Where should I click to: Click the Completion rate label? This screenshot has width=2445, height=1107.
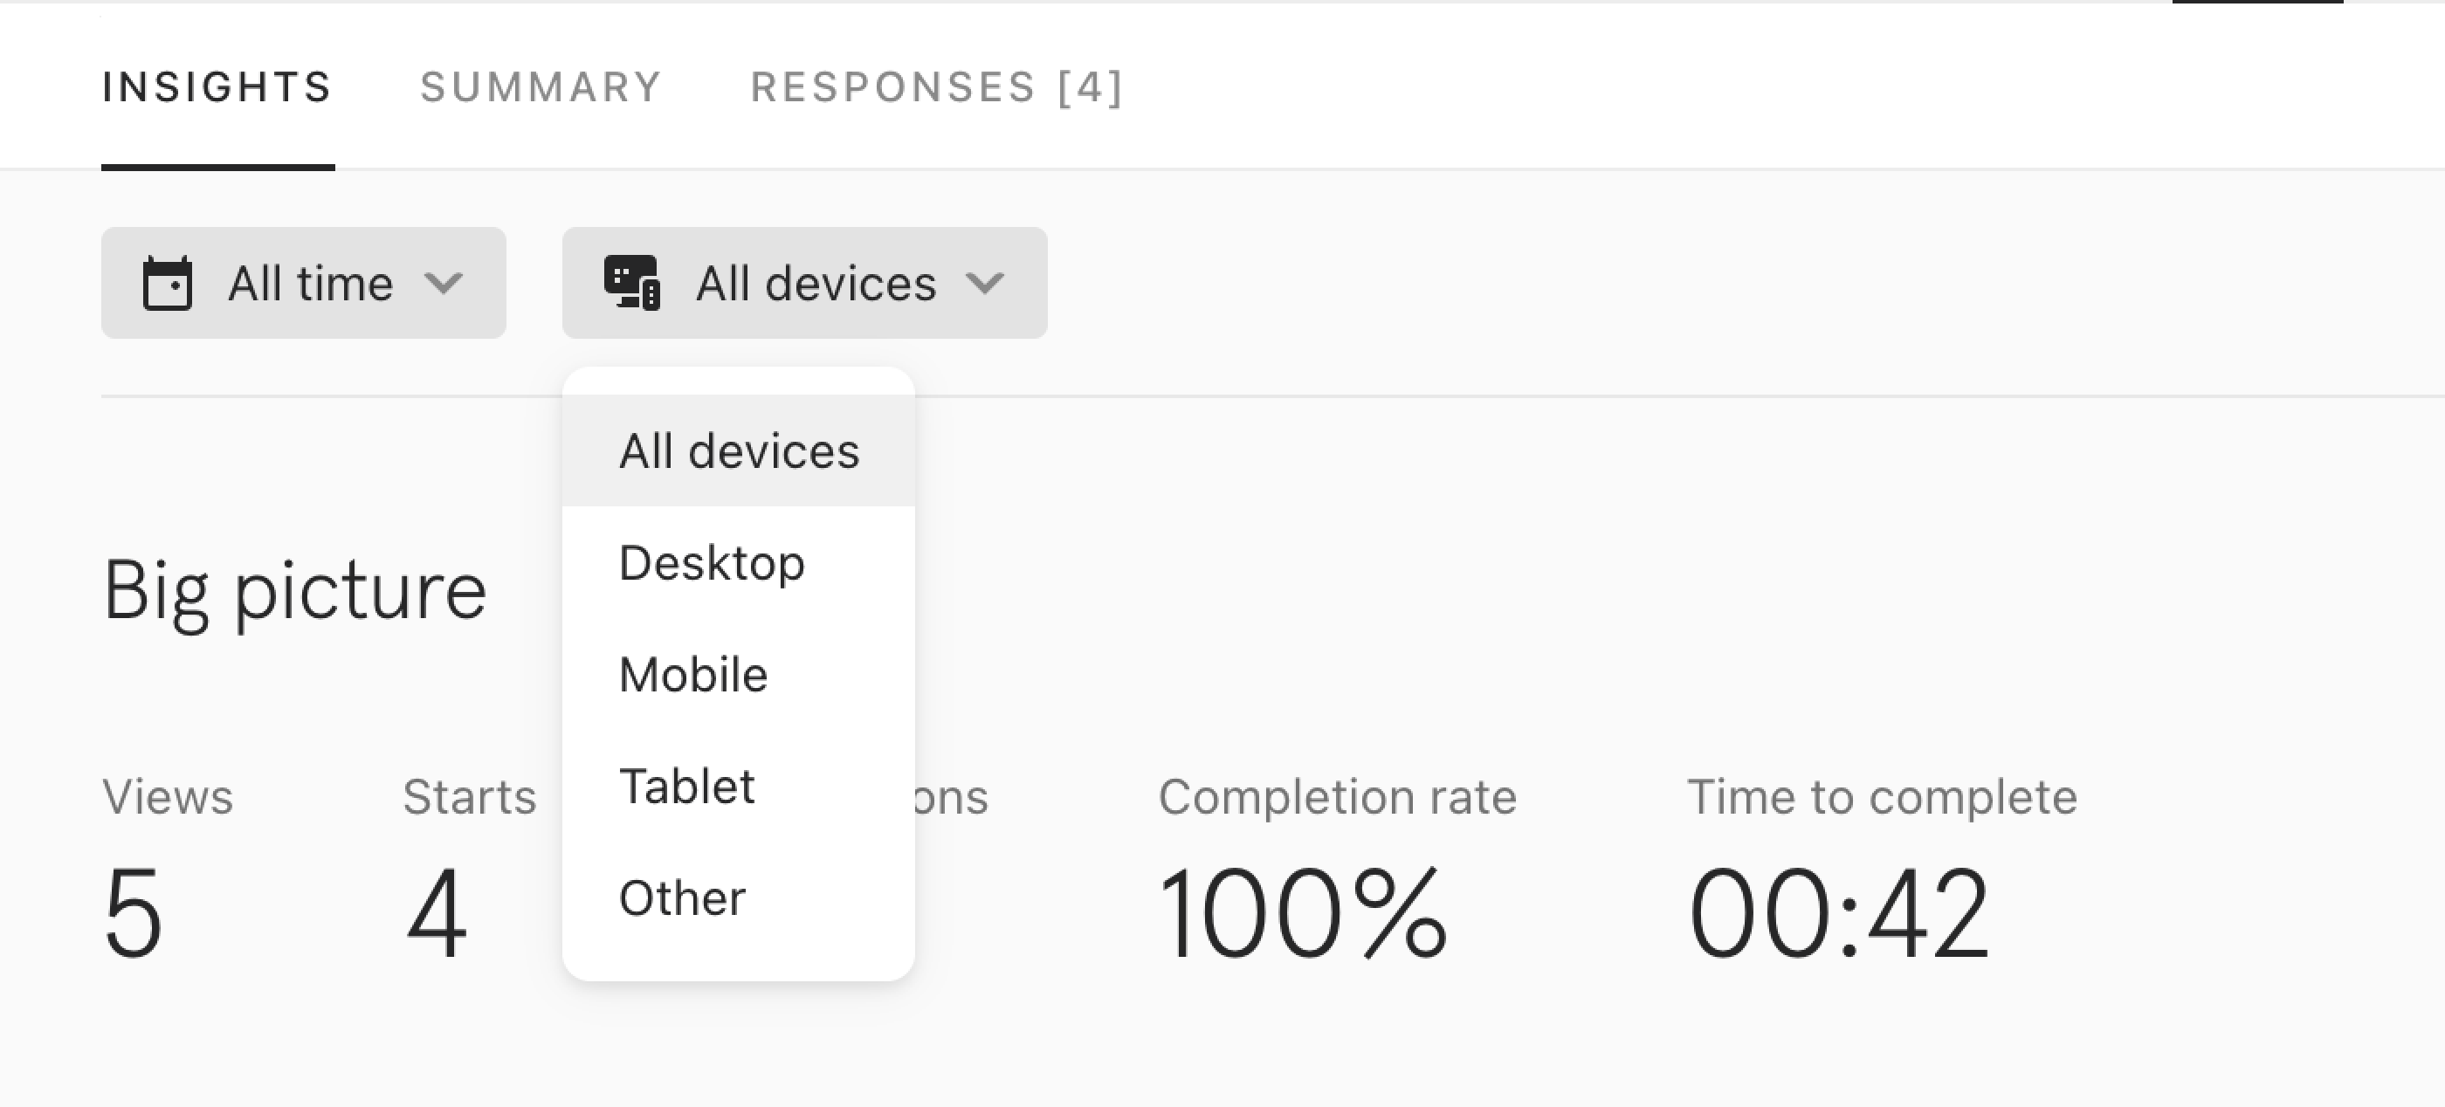(x=1338, y=797)
